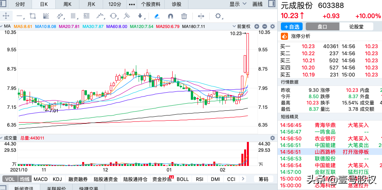
Task: Switch to 120分 chart tab
Action: (115, 4)
